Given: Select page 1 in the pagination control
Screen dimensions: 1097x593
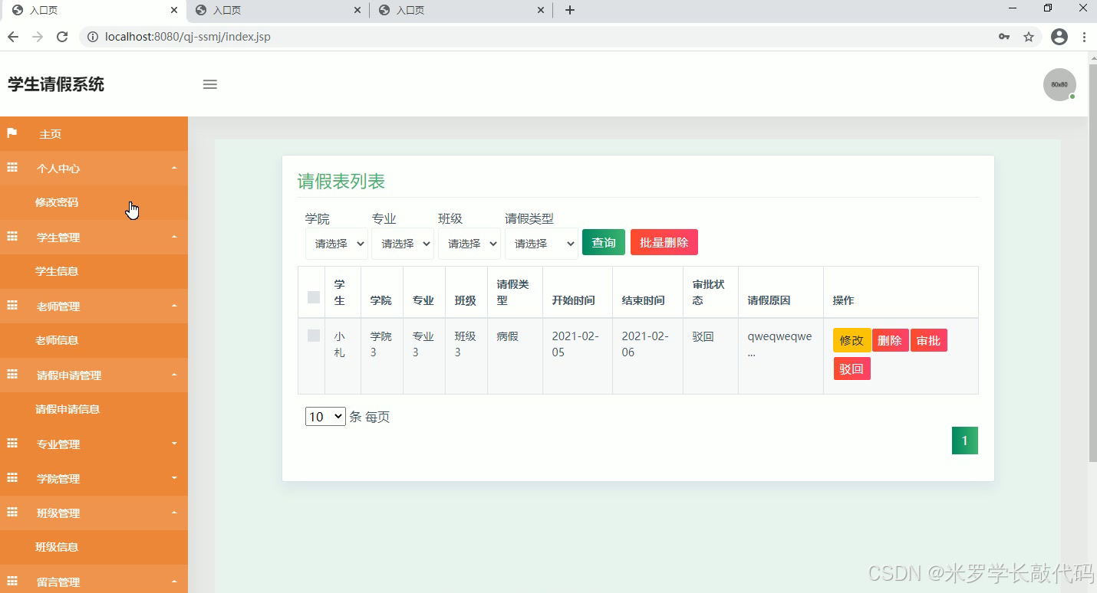Looking at the screenshot, I should pyautogui.click(x=964, y=440).
